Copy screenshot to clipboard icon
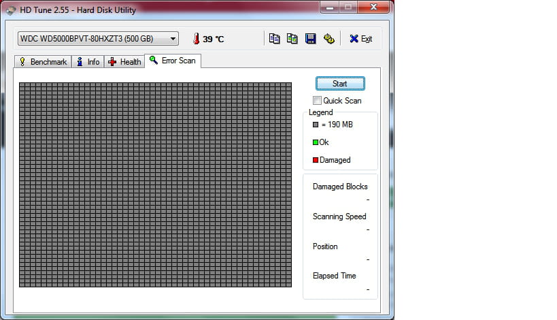557x320 pixels. (292, 38)
